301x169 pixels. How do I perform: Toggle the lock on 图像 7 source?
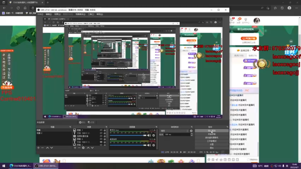(x=105, y=130)
